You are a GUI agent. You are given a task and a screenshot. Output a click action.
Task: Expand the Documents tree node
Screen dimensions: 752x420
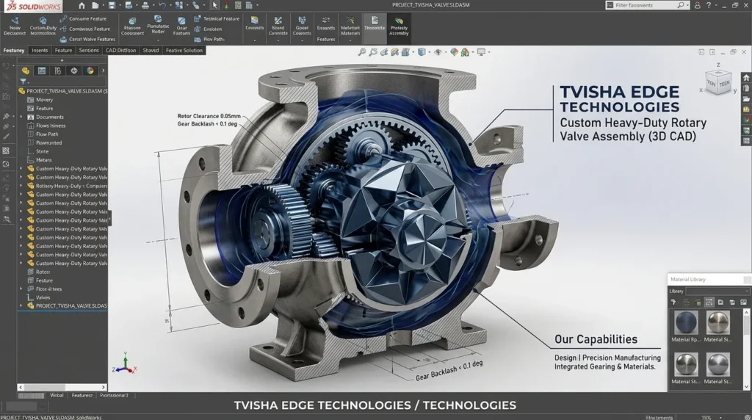point(21,117)
